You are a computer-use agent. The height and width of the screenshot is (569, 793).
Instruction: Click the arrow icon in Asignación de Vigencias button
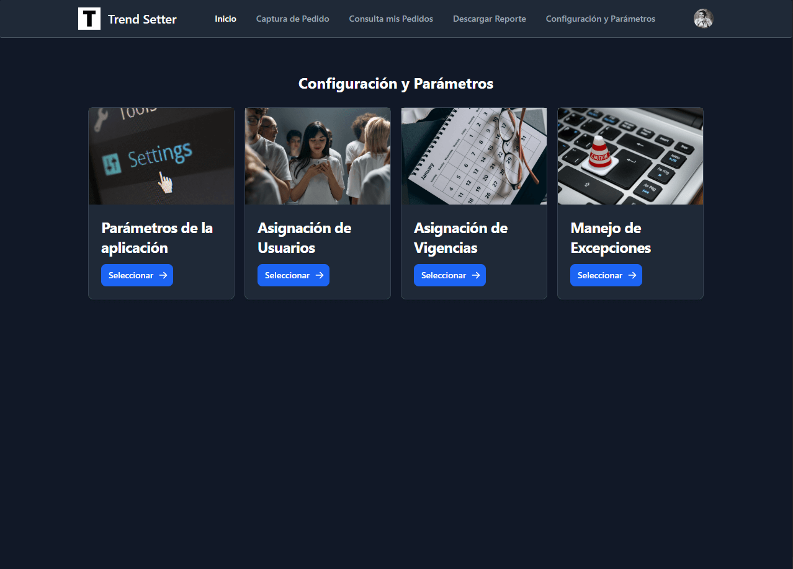[476, 275]
